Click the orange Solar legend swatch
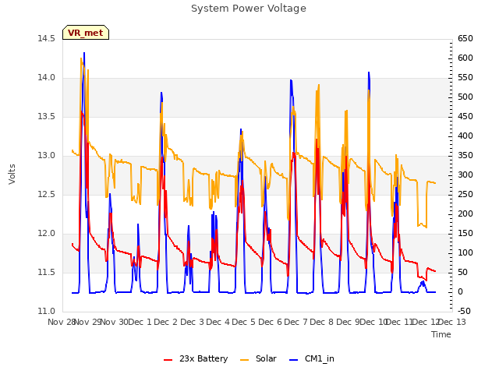Screen dimensions: 499x374 coord(244,360)
